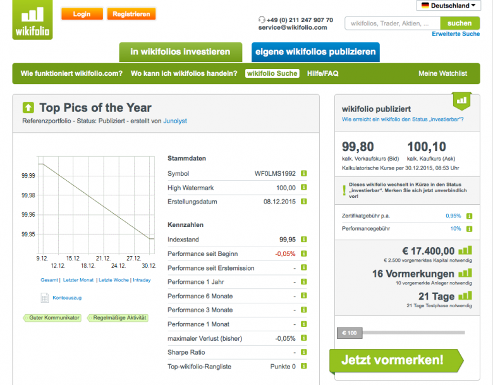Click info icon for Performance seit Erstemission
The height and width of the screenshot is (385, 493).
pos(304,267)
